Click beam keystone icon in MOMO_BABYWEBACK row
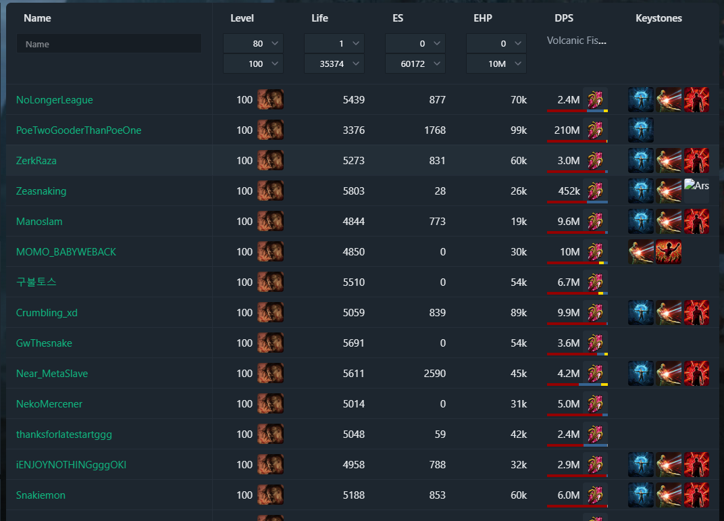The height and width of the screenshot is (521, 724). tap(641, 252)
